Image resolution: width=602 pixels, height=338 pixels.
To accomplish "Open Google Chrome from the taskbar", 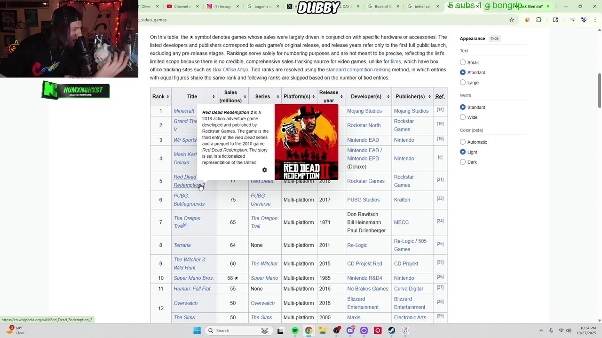I will pos(309,330).
